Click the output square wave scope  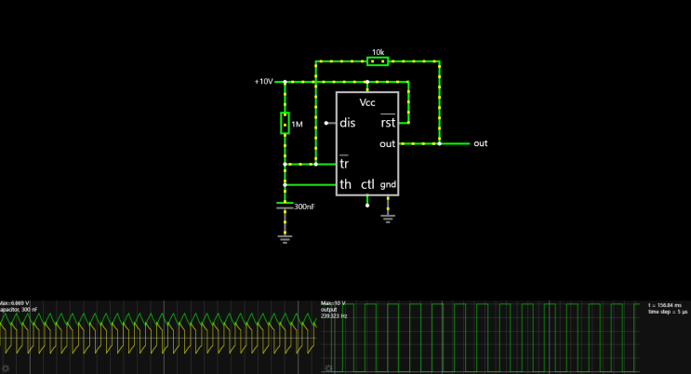[484, 335]
